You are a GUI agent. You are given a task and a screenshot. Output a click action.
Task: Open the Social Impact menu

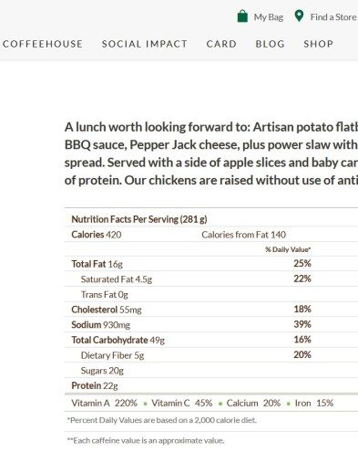pos(145,44)
